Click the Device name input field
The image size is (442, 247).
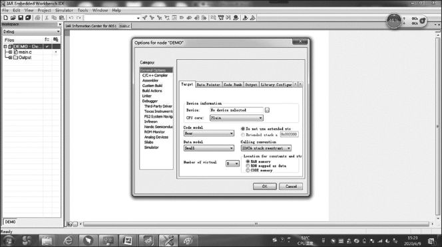(x=236, y=110)
